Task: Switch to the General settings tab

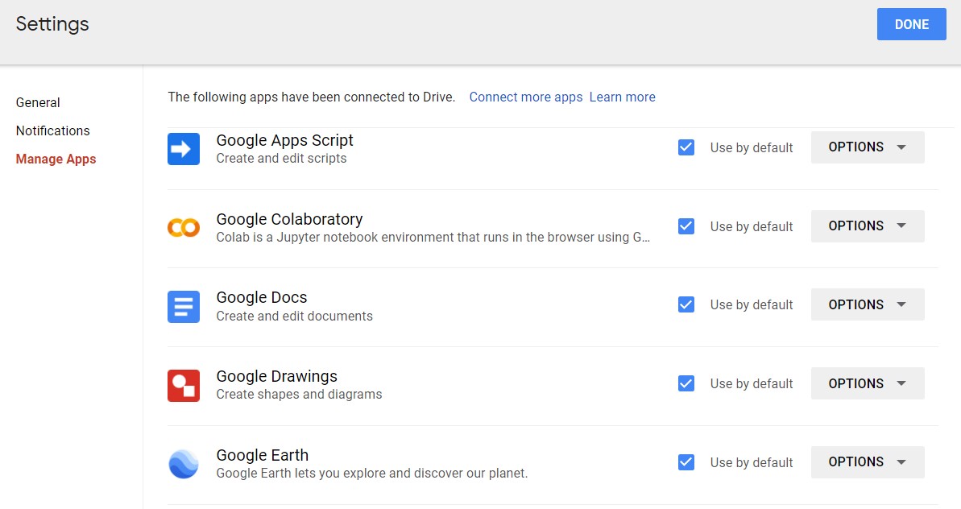Action: pos(38,102)
